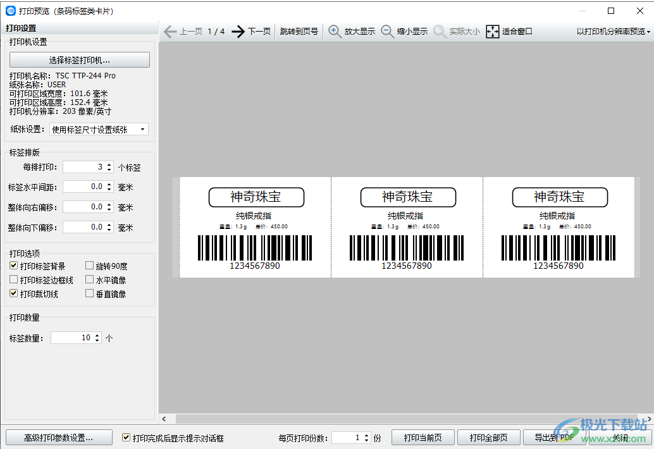This screenshot has width=654, height=449.
Task: Click the horizontal scrollbar track
Action: tap(407, 419)
